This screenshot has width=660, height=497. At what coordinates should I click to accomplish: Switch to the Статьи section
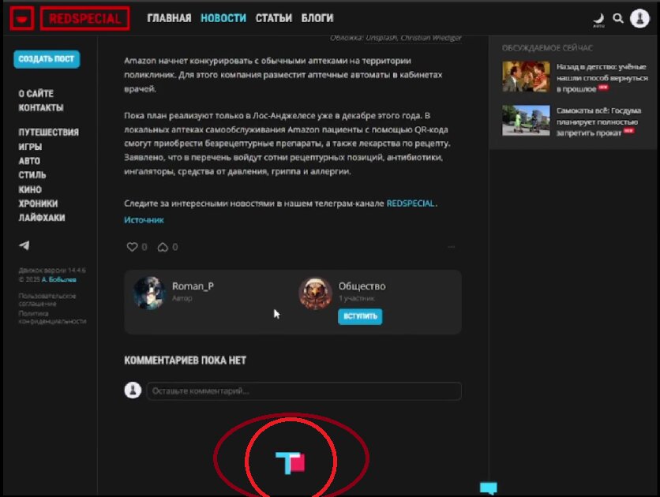coord(273,18)
